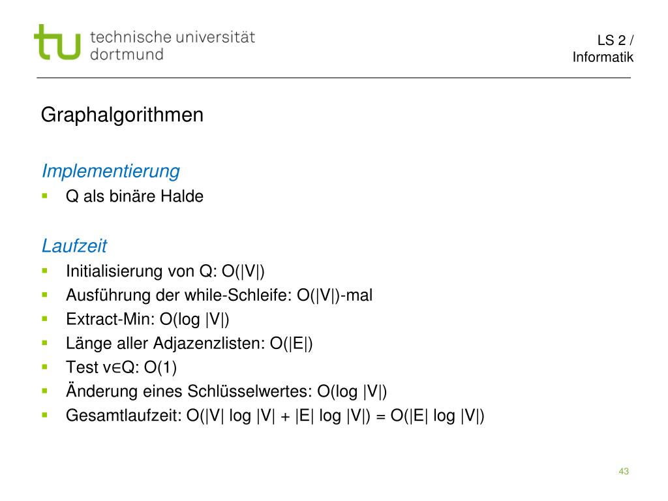The height and width of the screenshot is (501, 668).
Task: Select the Initialisierung von Q: O(|V|) line
Action: click(x=165, y=271)
